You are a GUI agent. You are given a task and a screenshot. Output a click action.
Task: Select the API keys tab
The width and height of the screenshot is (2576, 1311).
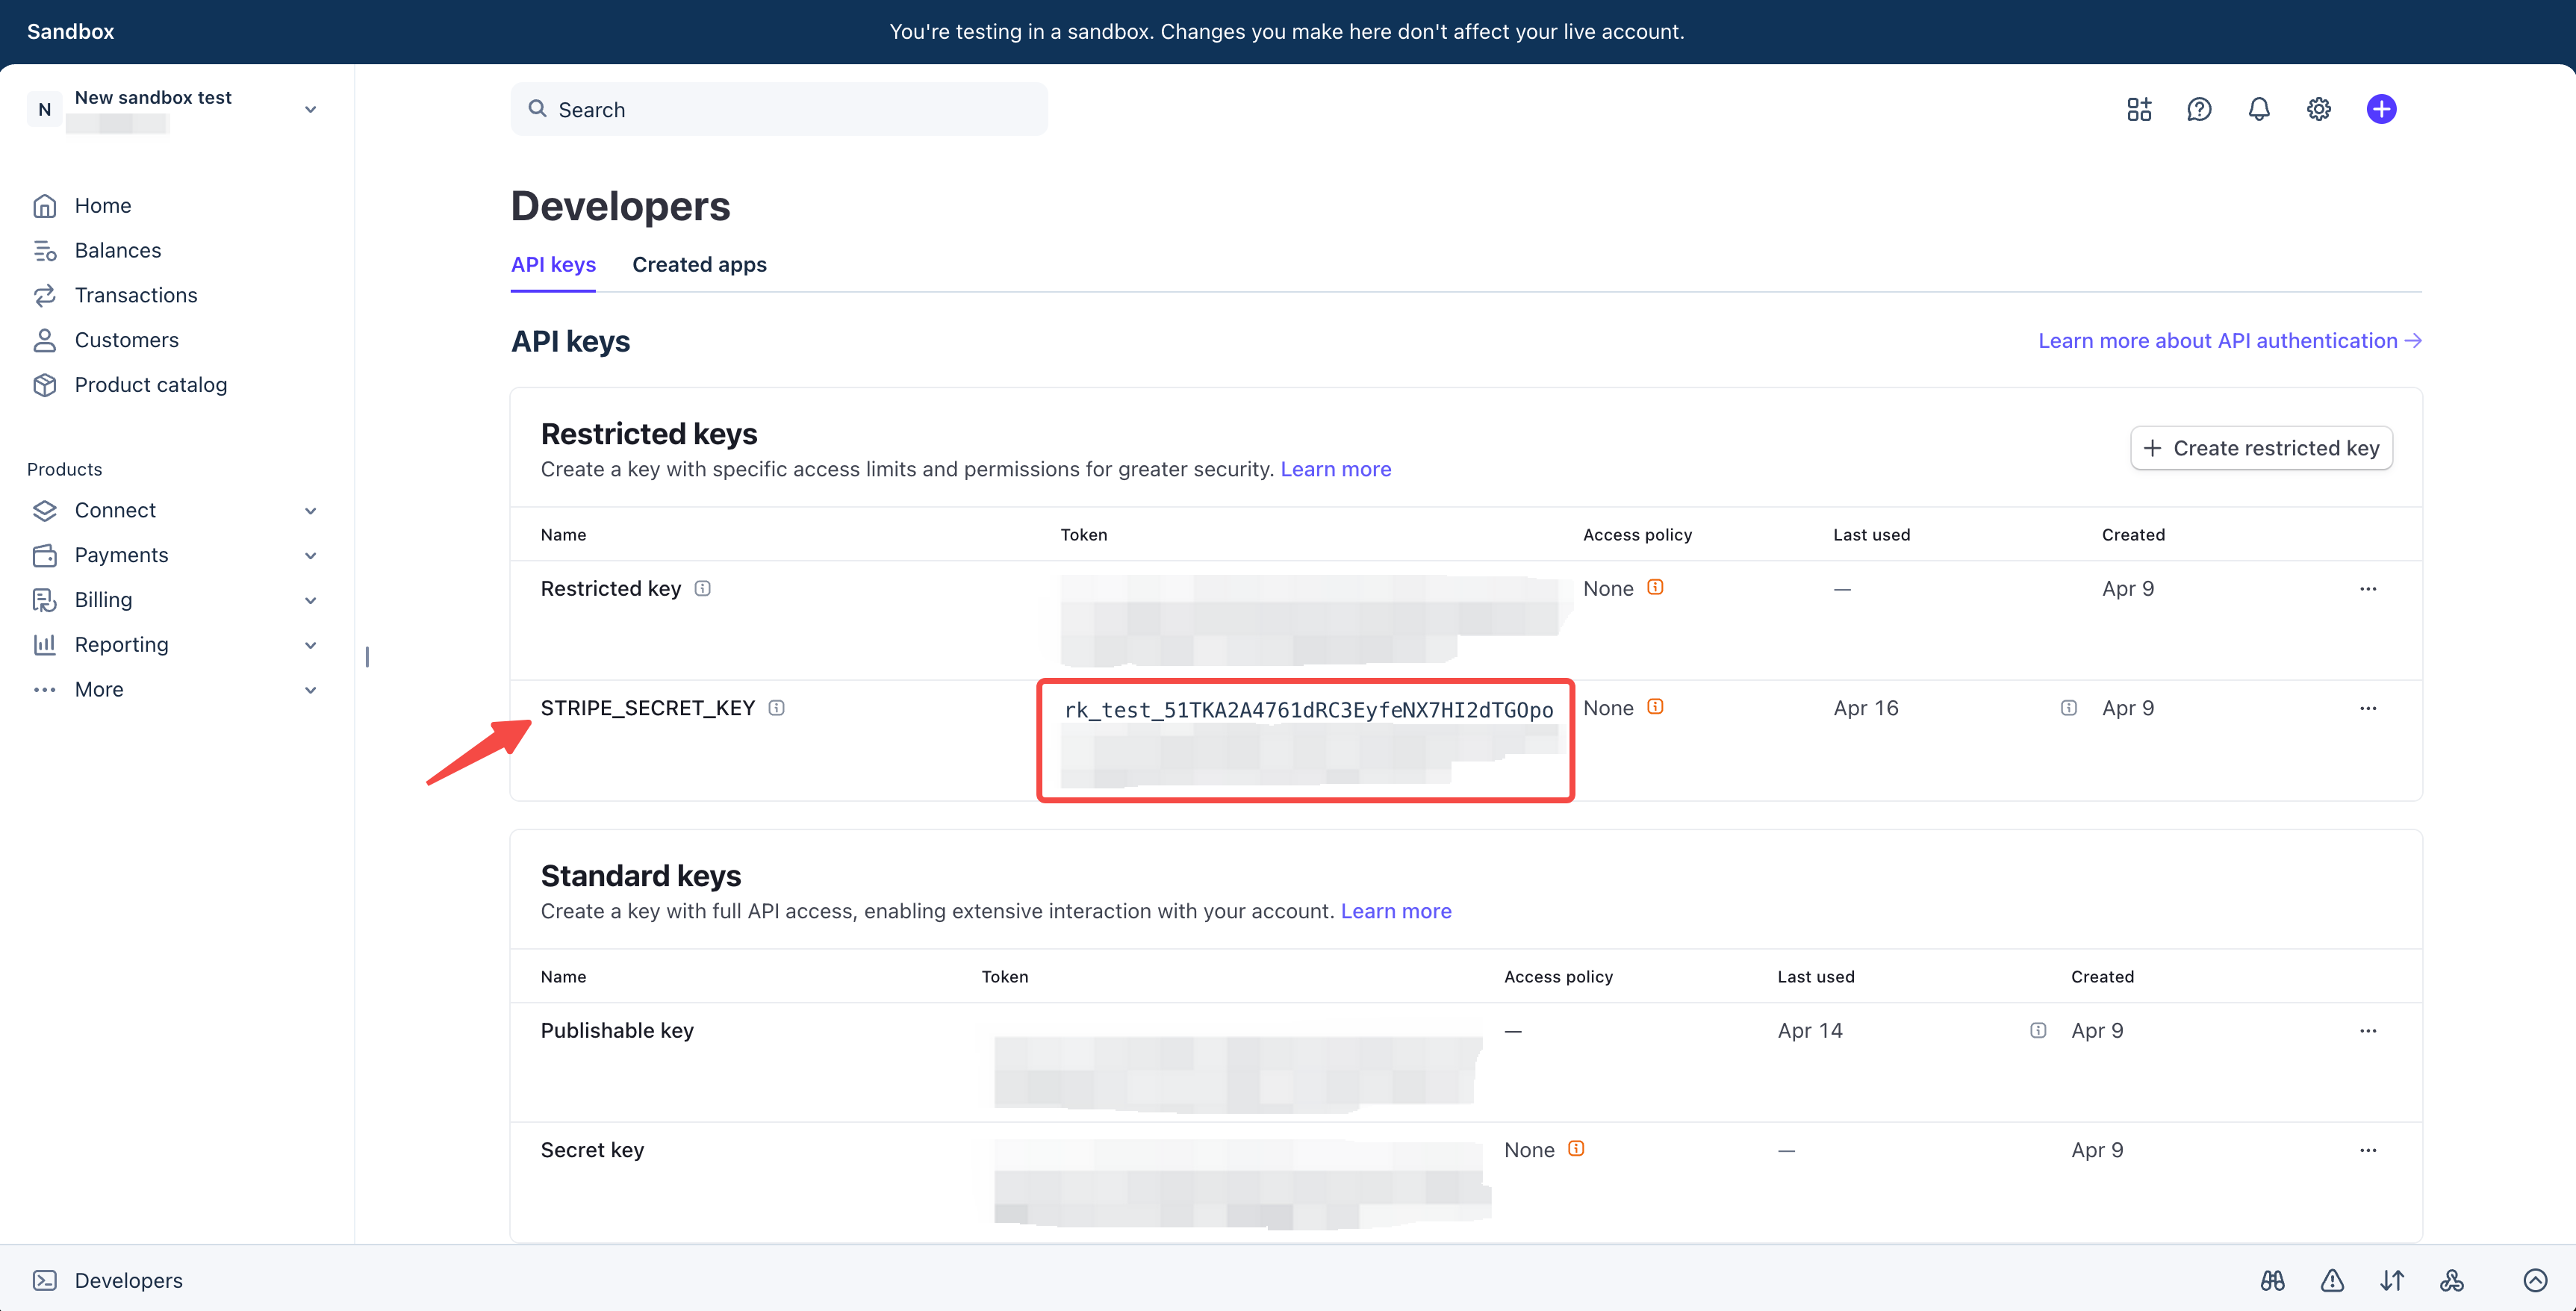pos(553,265)
